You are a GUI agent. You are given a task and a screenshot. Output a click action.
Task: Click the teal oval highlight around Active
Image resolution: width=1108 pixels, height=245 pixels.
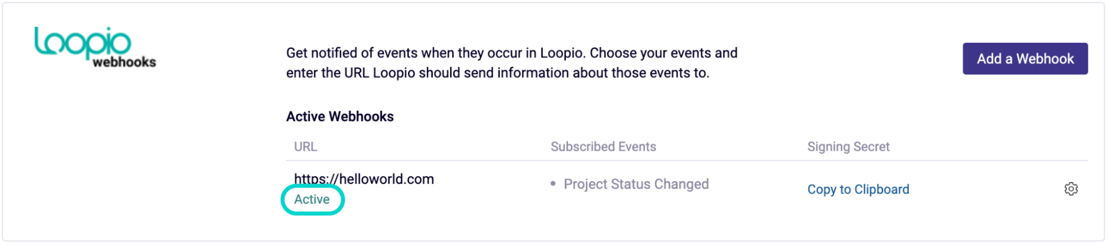[x=313, y=200]
